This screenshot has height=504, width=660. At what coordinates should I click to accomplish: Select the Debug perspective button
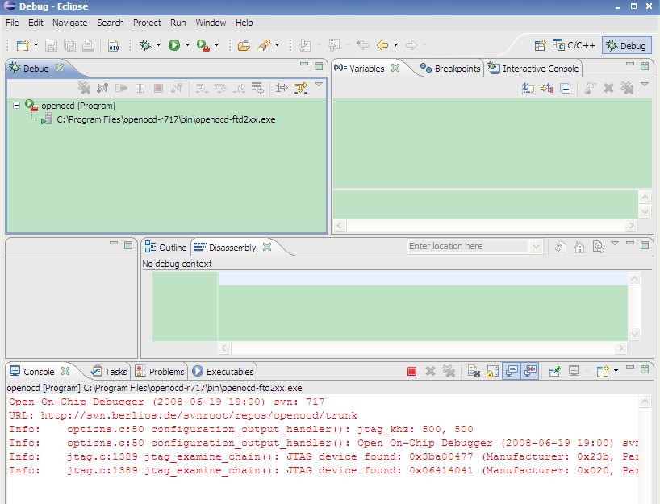tap(626, 45)
